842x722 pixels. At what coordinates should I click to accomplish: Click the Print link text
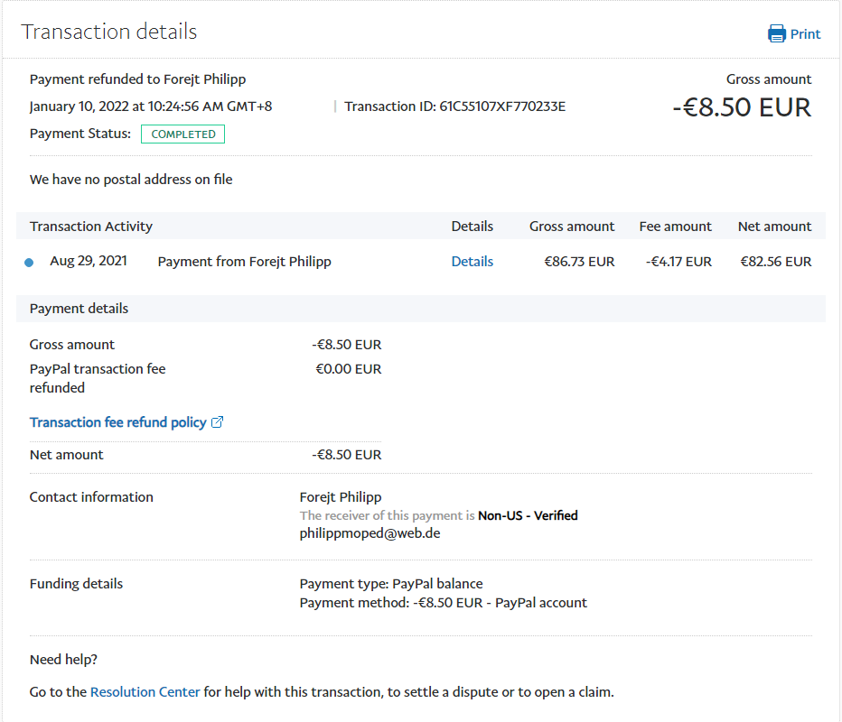[x=805, y=34]
